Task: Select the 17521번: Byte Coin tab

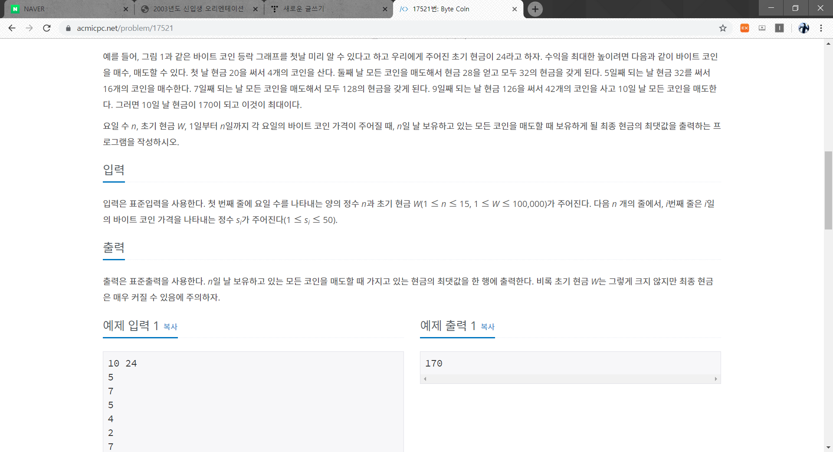Action: click(458, 9)
